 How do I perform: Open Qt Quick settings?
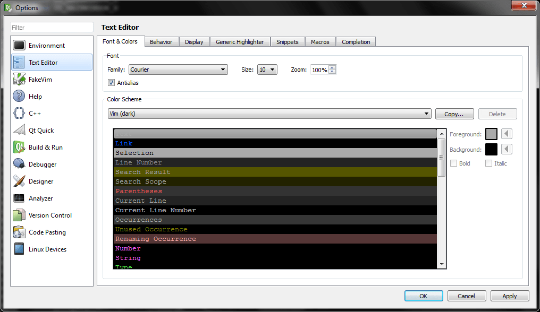pos(19,130)
